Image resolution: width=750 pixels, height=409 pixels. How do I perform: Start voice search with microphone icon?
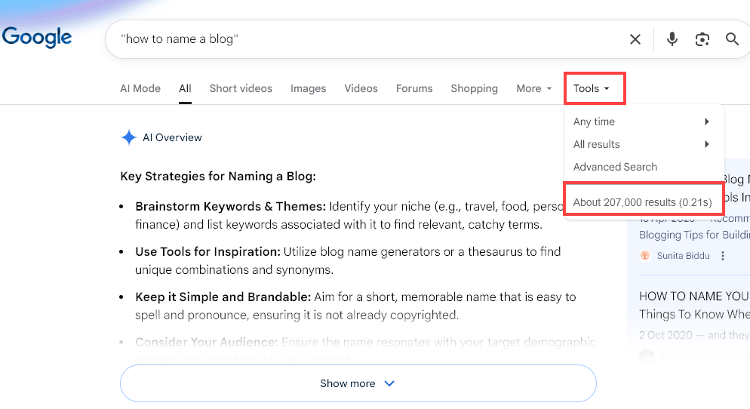(x=672, y=39)
